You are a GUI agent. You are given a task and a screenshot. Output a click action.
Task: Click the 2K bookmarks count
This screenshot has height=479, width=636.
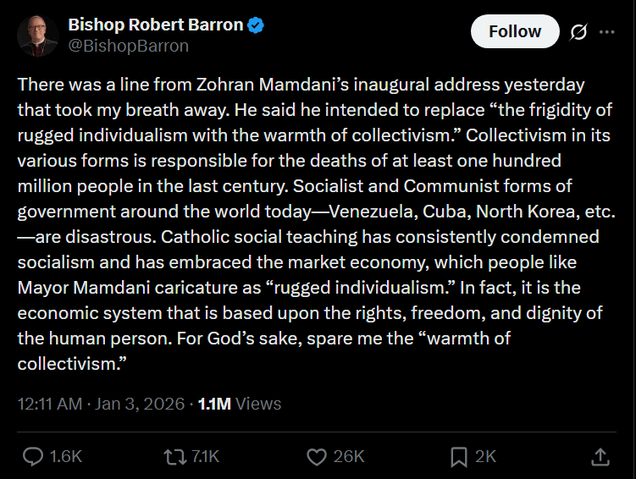tap(485, 457)
